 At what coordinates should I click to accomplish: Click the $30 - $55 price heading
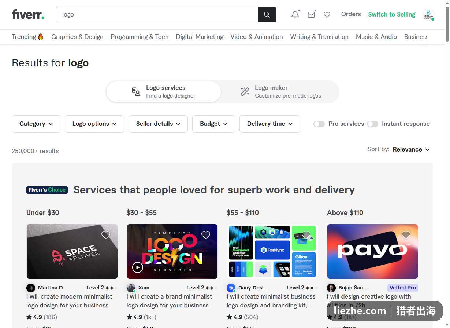pyautogui.click(x=142, y=212)
